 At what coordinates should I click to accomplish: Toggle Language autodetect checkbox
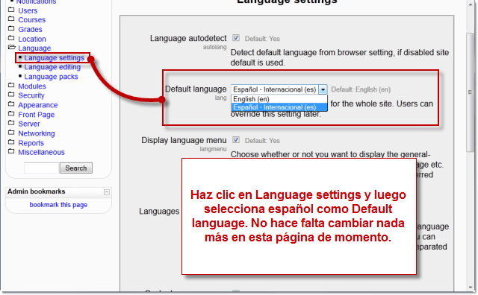click(x=236, y=38)
